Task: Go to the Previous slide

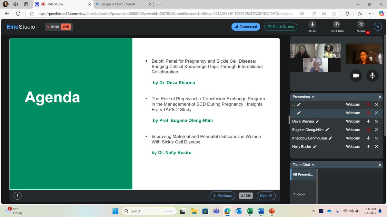Action: point(222,195)
